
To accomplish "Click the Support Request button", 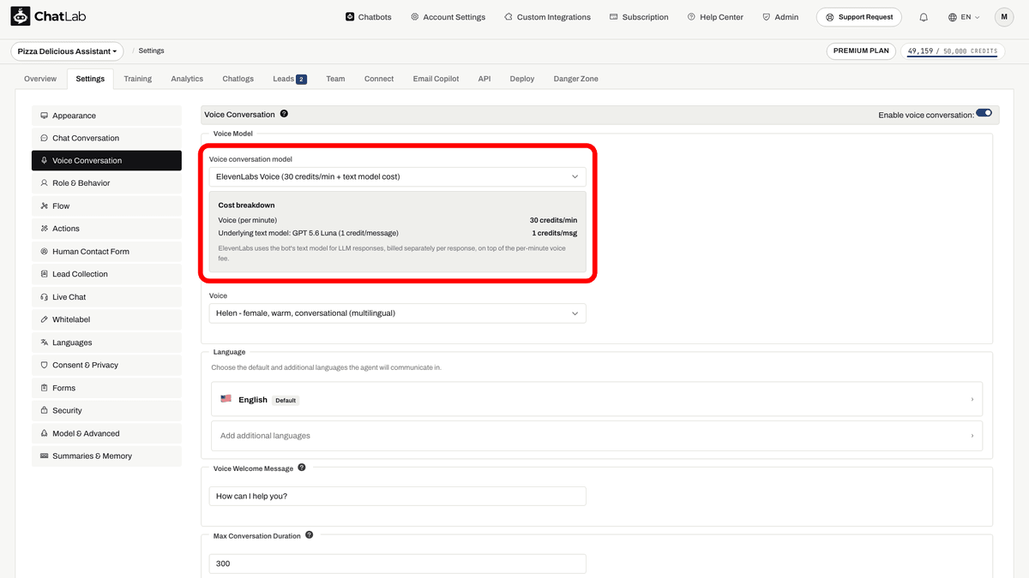I will 860,17.
